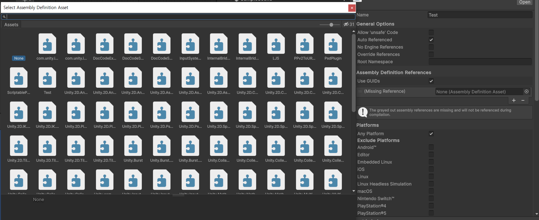Add a new assembly reference with plus
This screenshot has width=539, height=220.
coord(514,100)
